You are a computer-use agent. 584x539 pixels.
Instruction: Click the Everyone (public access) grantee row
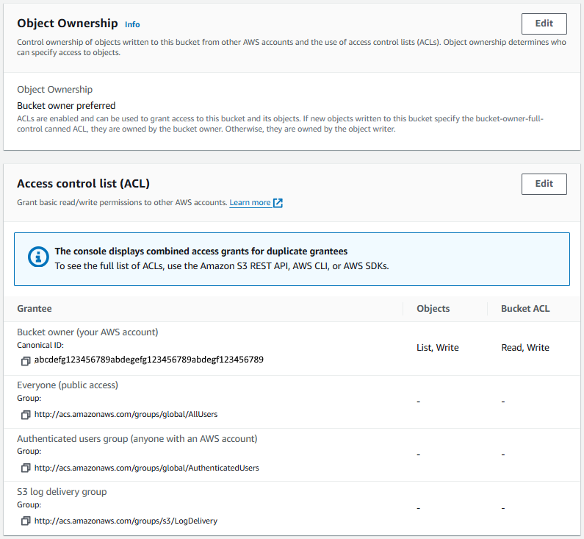click(292, 401)
